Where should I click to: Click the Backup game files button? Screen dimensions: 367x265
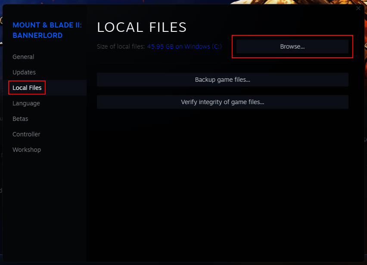point(222,80)
